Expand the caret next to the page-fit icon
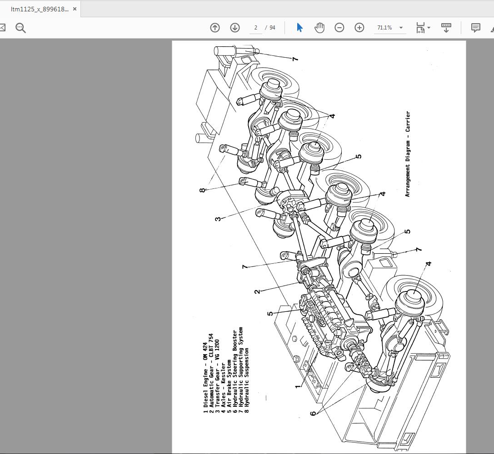494x454 pixels. 429,28
